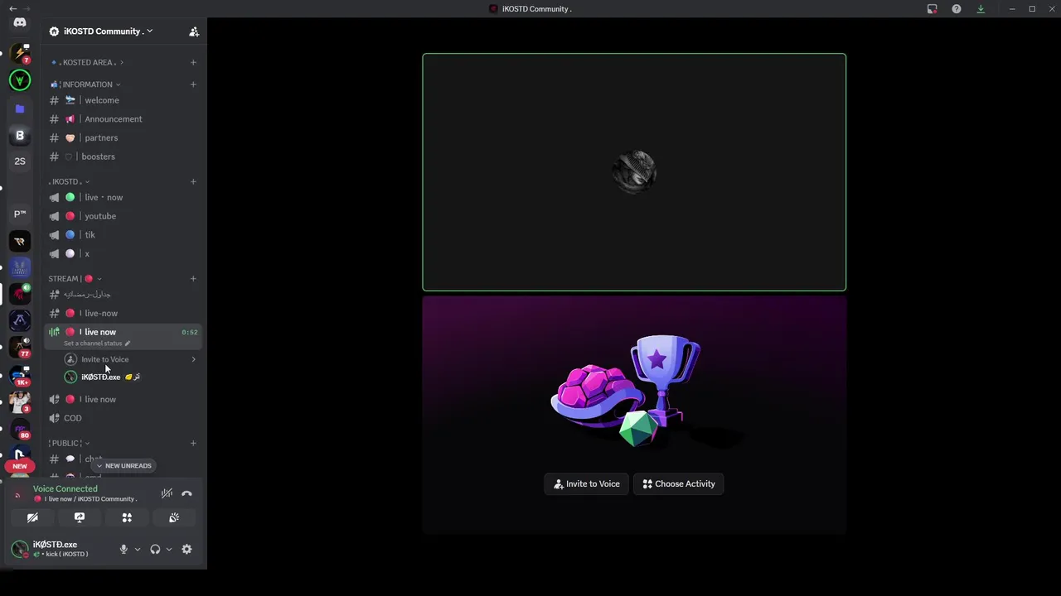1061x596 pixels.
Task: Open the Announcement channel
Action: tap(124, 119)
